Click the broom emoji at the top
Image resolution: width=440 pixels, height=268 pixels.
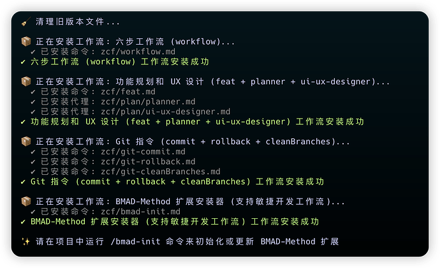(26, 22)
